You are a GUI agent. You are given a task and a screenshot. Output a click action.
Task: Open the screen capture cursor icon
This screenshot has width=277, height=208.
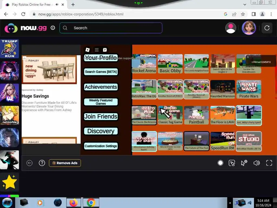coord(232,163)
